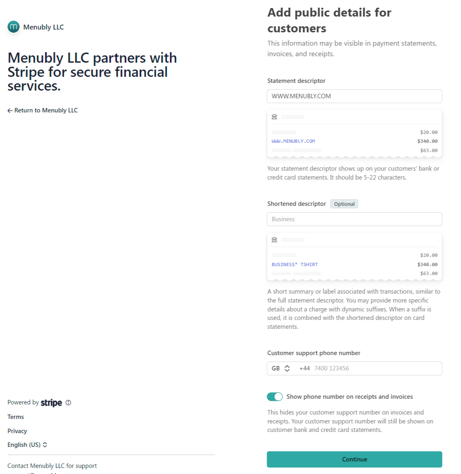Click the Menubly LLC company name header
This screenshot has height=474, width=461.
pyautogui.click(x=44, y=27)
